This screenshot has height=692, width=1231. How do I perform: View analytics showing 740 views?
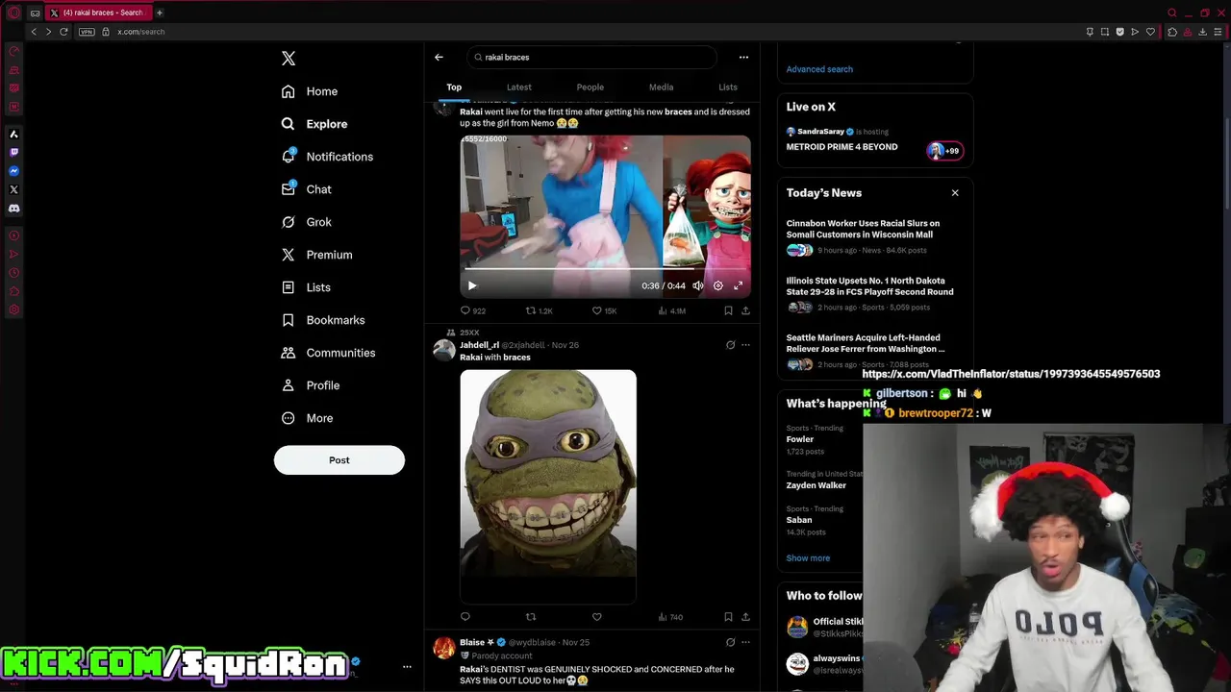(x=670, y=616)
